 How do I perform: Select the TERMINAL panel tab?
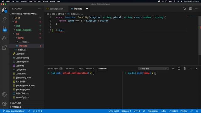pyautogui.click(x=102, y=68)
